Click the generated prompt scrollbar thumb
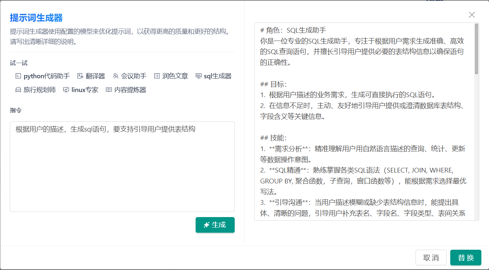This screenshot has height=270, width=489. coord(476,49)
